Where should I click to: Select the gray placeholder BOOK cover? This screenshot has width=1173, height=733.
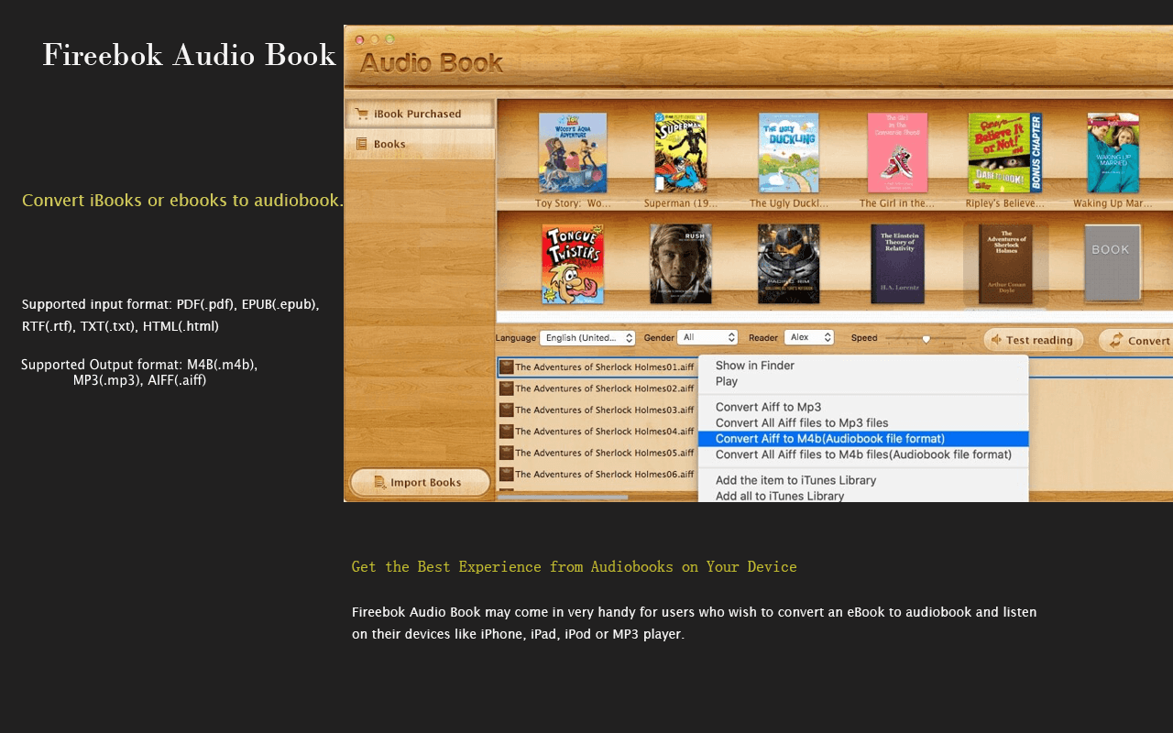1113,263
